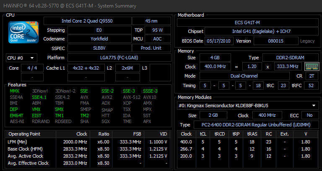Click the Intel Core 2 Quad Q9550 field
The height and width of the screenshot is (171, 322).
[87, 21]
